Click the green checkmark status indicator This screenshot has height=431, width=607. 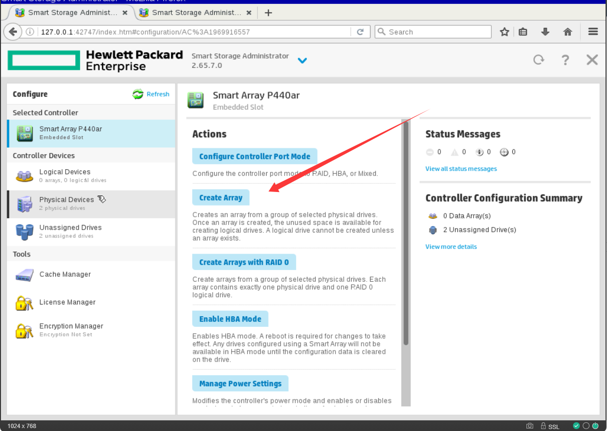pyautogui.click(x=576, y=426)
